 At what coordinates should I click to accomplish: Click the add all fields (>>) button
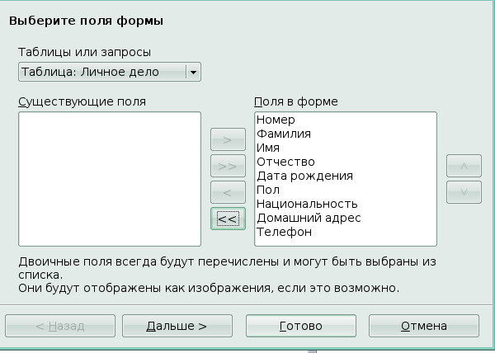(228, 165)
